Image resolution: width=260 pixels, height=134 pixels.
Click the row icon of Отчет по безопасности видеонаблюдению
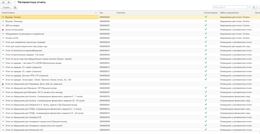[3, 50]
